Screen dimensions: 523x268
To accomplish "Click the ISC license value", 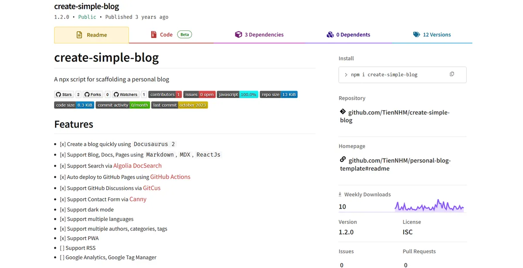I will (x=408, y=232).
